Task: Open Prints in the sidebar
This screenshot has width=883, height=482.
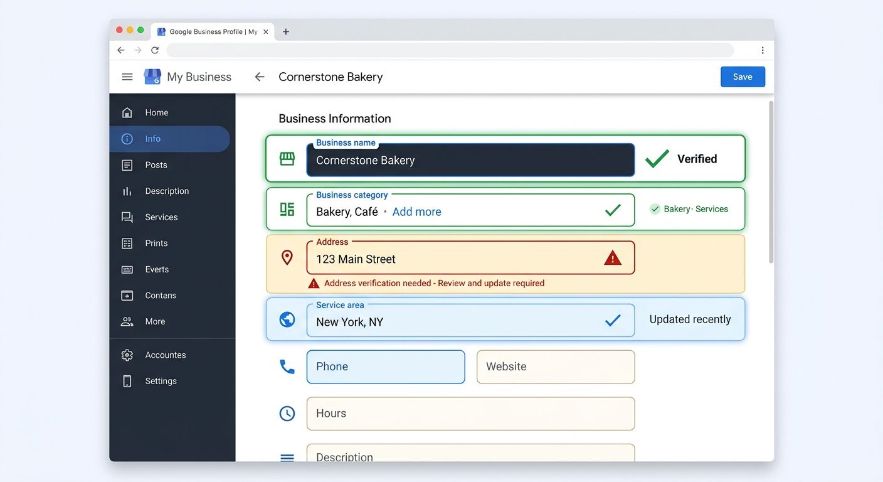Action: pos(169,243)
